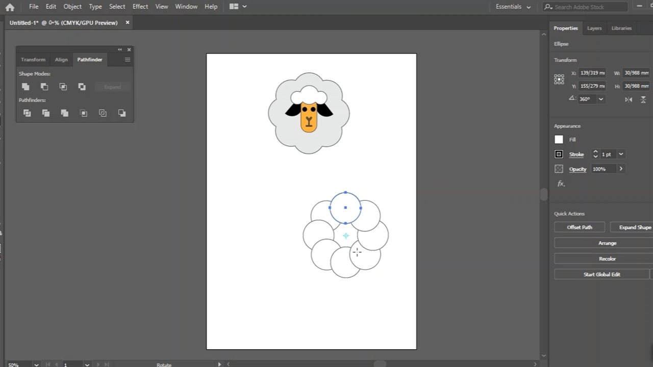
Task: Expand the rotation angle dropdown
Action: [x=601, y=99]
